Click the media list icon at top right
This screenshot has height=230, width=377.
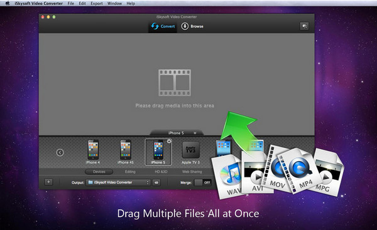click(x=304, y=26)
